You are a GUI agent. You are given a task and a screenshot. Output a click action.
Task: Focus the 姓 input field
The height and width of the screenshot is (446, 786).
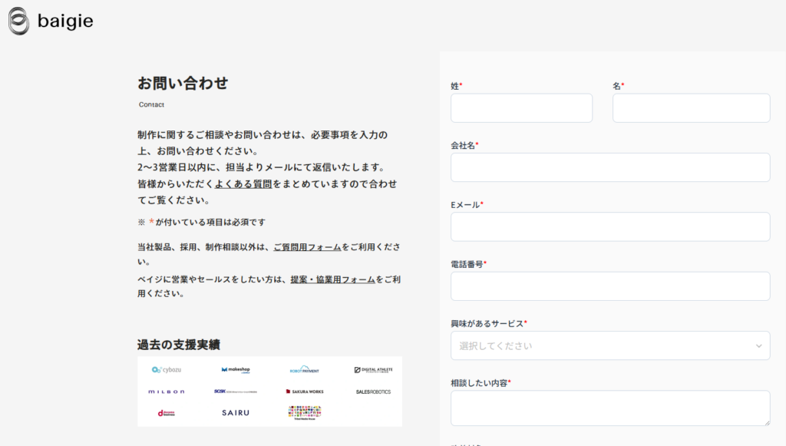(x=521, y=108)
